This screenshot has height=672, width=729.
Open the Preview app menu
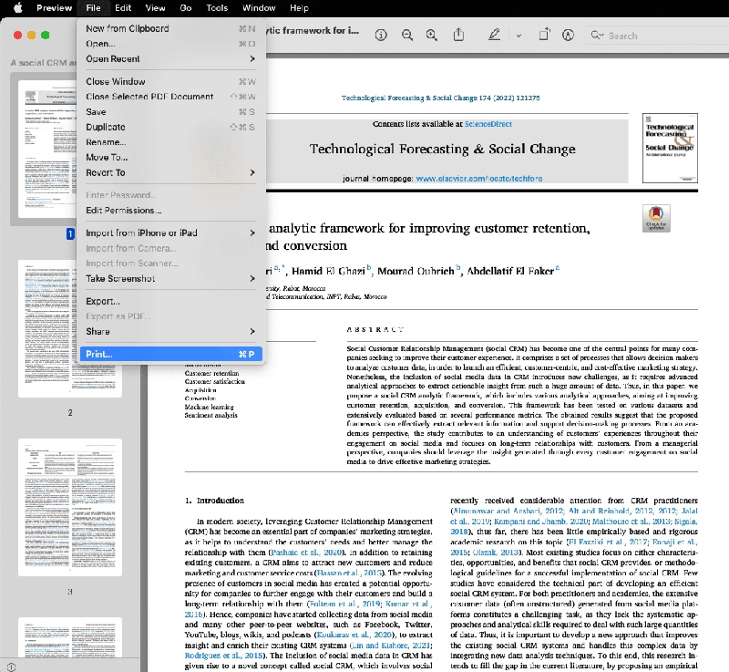[x=54, y=8]
